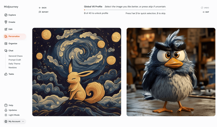Open the General Chaos chat room
Screen dimensions: 217x127
15,56
